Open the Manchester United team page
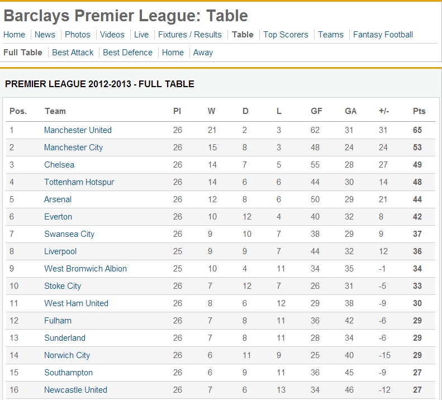Screen dimensions: 442x400 click(78, 130)
